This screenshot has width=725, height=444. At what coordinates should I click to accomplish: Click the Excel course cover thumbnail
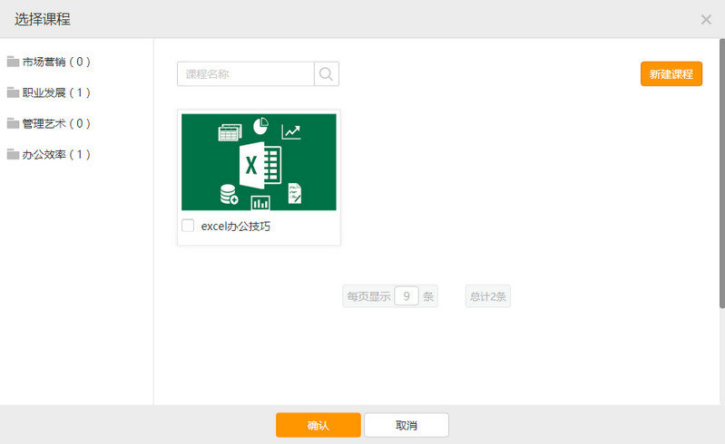[x=259, y=162]
